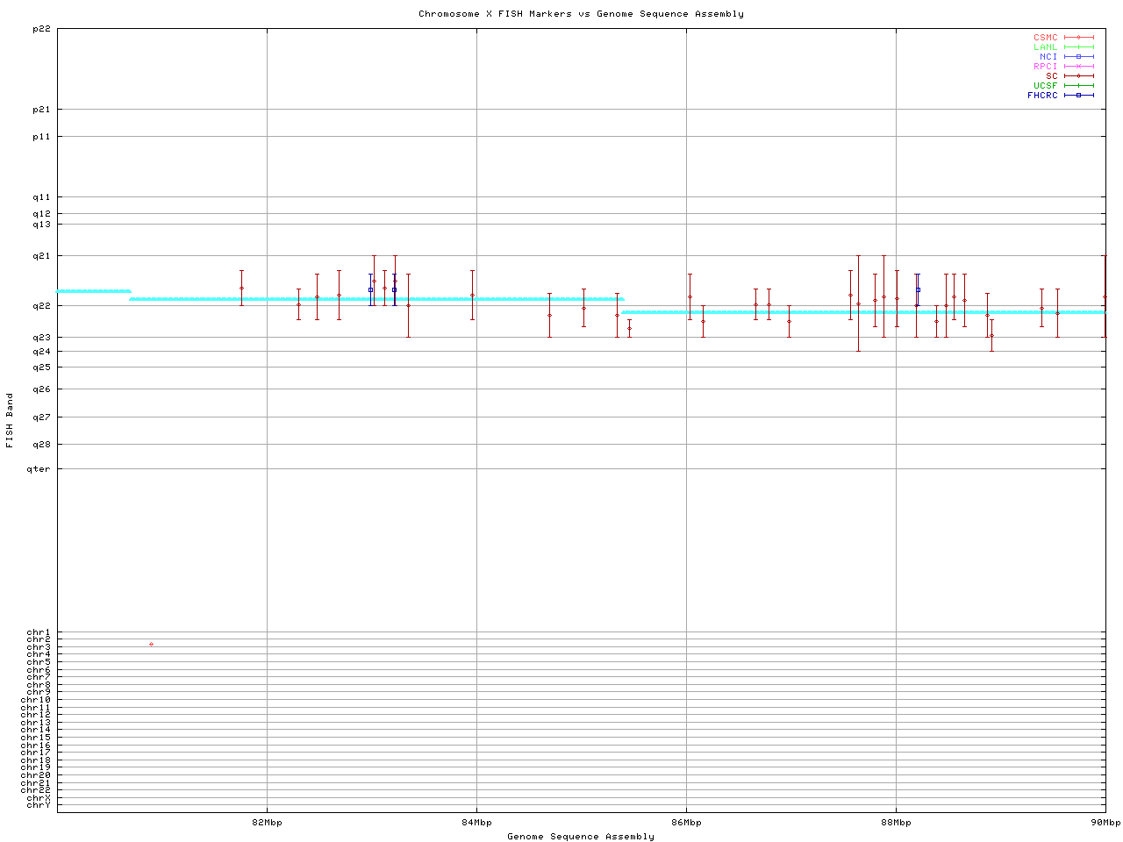The height and width of the screenshot is (842, 1123).
Task: Click the 86Mbp x-axis tick label
Action: coord(686,823)
